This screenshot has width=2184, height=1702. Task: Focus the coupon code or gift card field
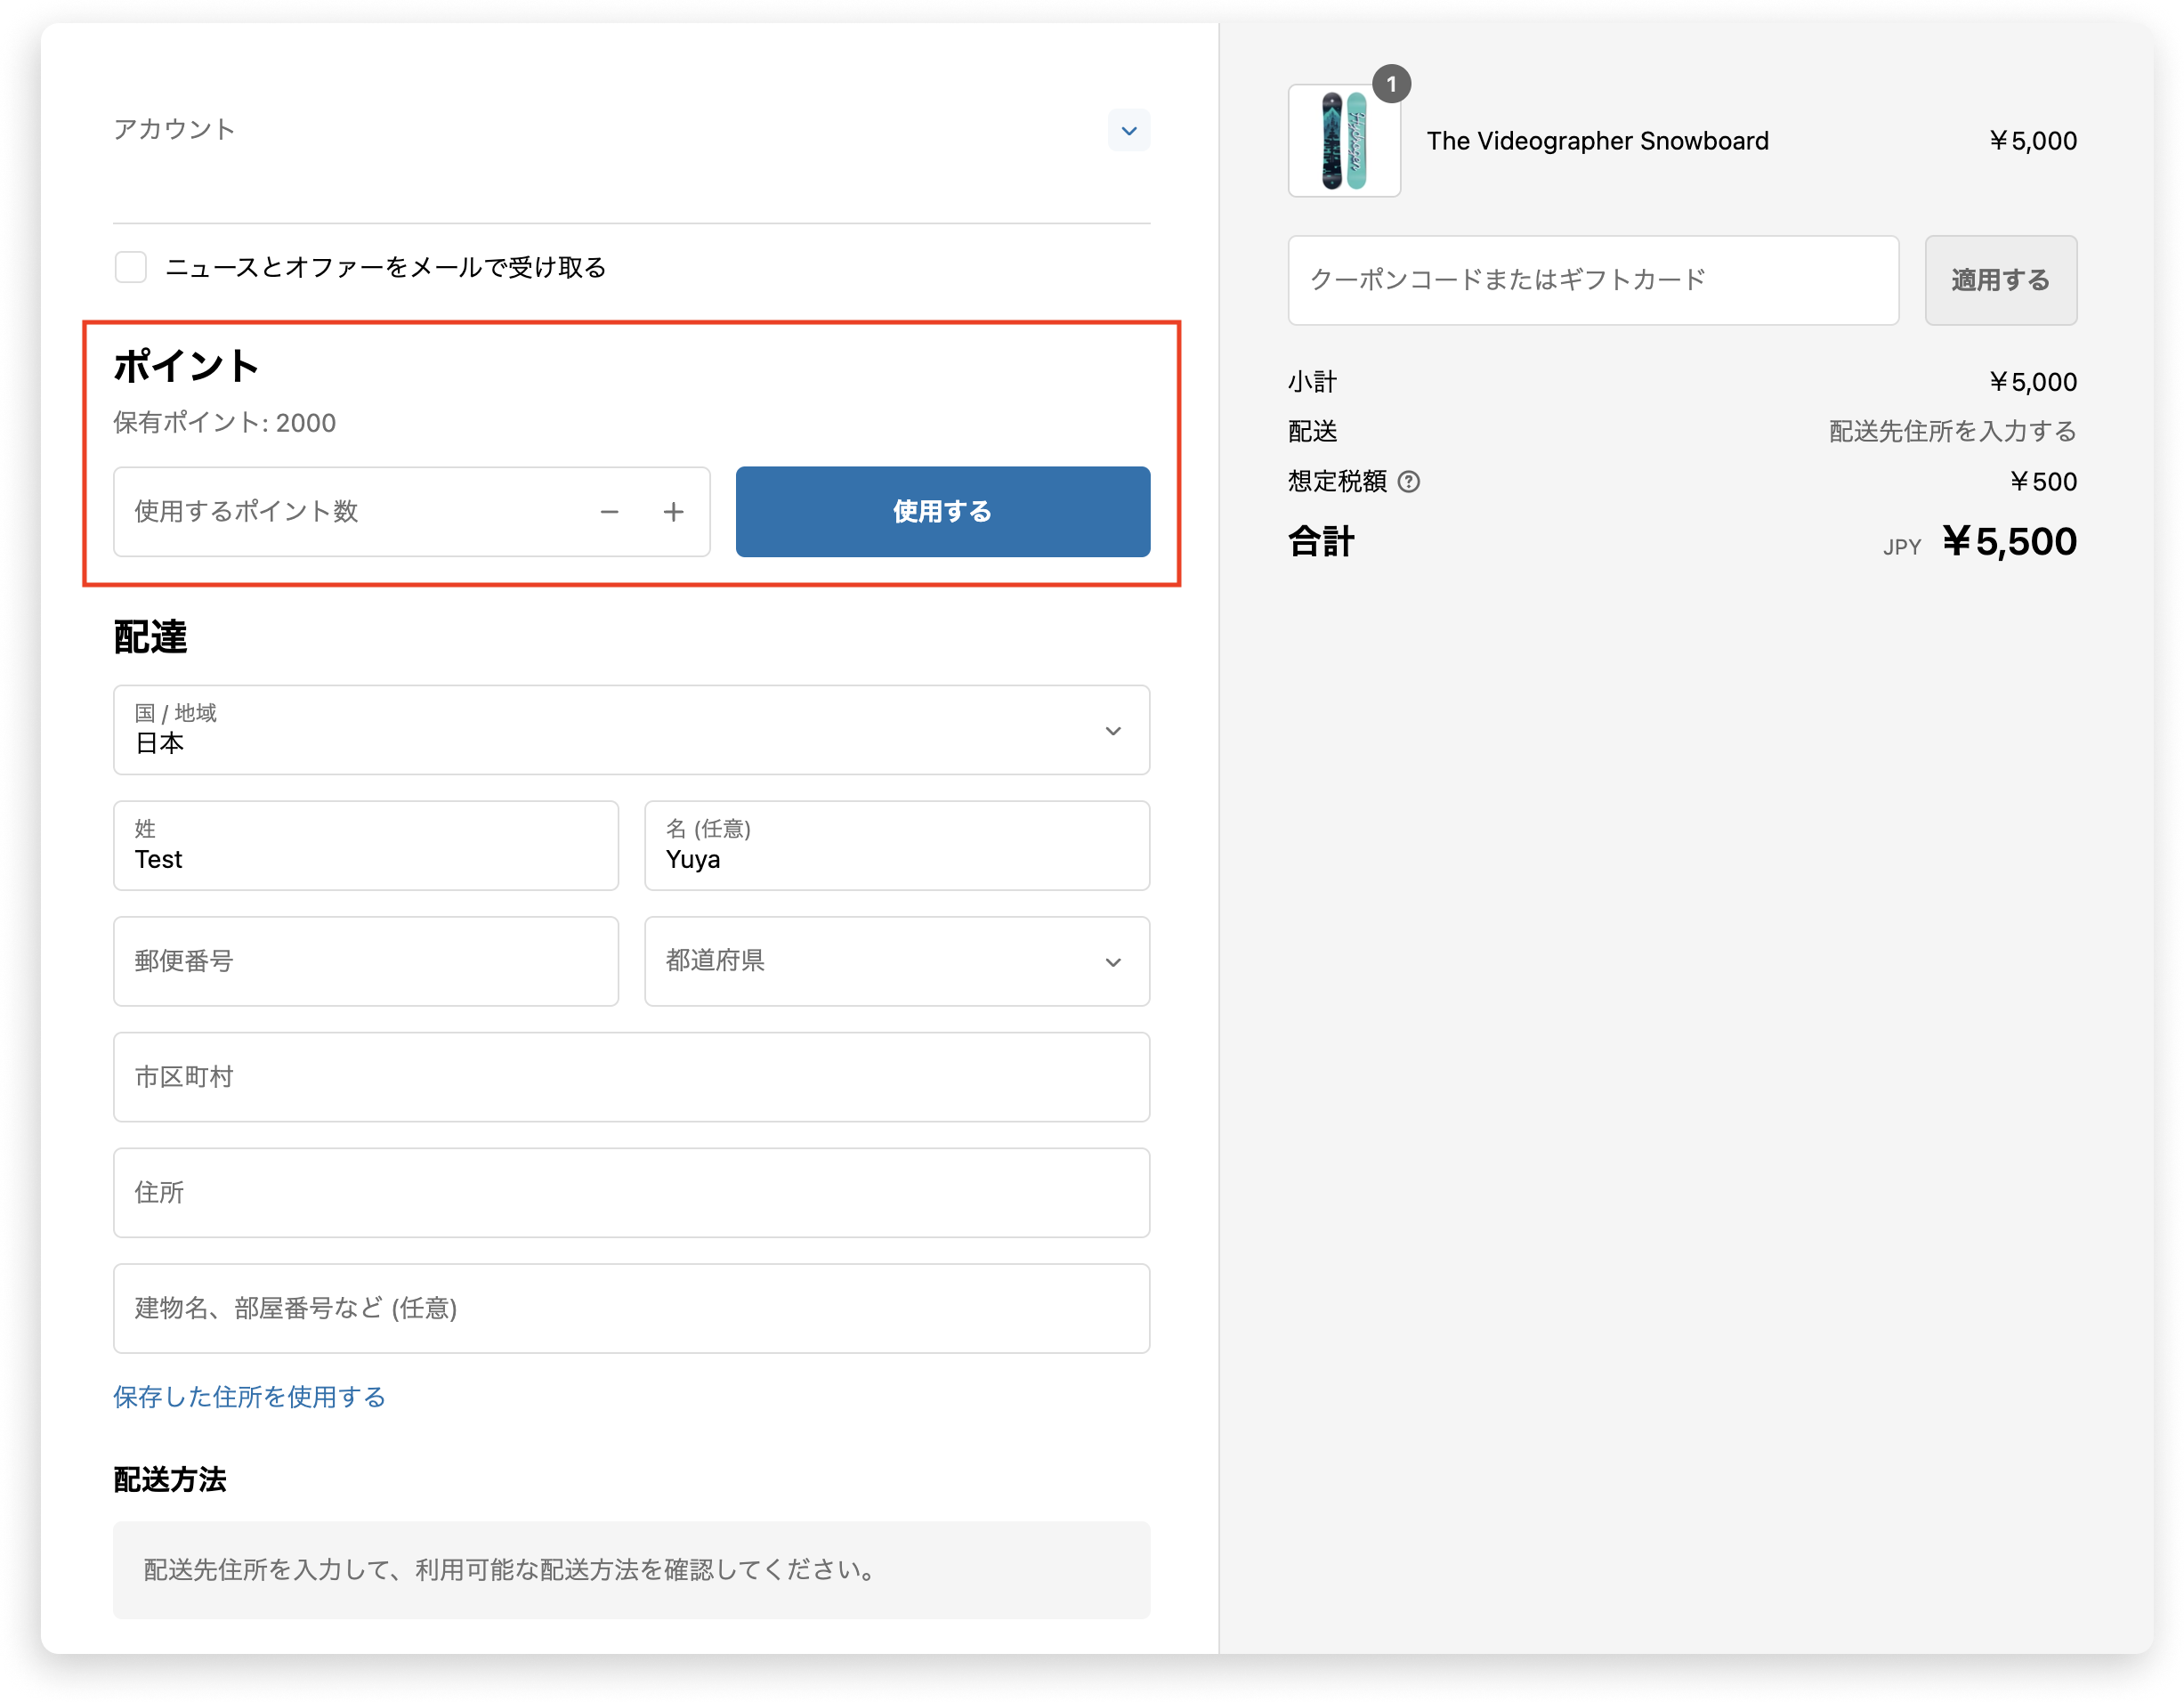tap(1592, 280)
